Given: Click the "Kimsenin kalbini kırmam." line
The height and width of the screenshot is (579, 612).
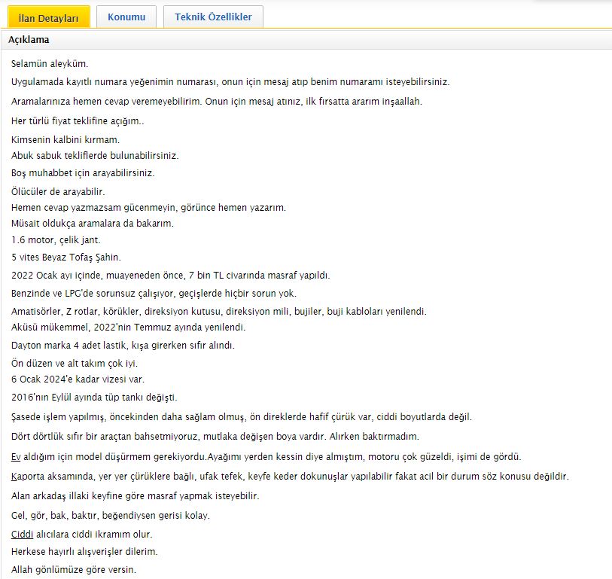Looking at the screenshot, I should [x=65, y=139].
